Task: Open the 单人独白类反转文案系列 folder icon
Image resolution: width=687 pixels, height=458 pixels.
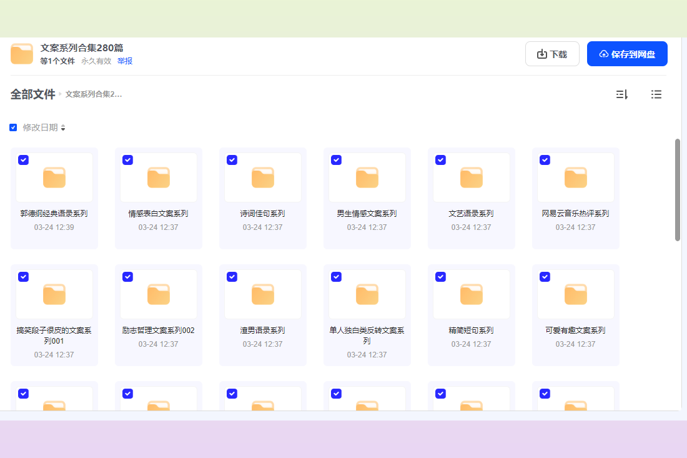Action: (367, 294)
